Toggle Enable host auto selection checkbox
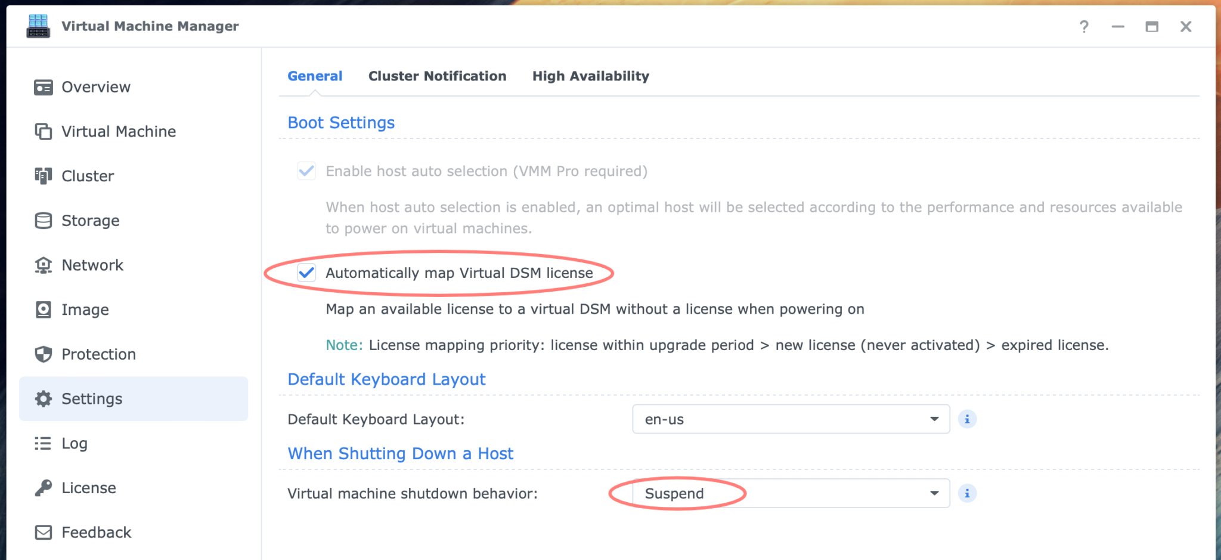The height and width of the screenshot is (560, 1221). [x=306, y=171]
